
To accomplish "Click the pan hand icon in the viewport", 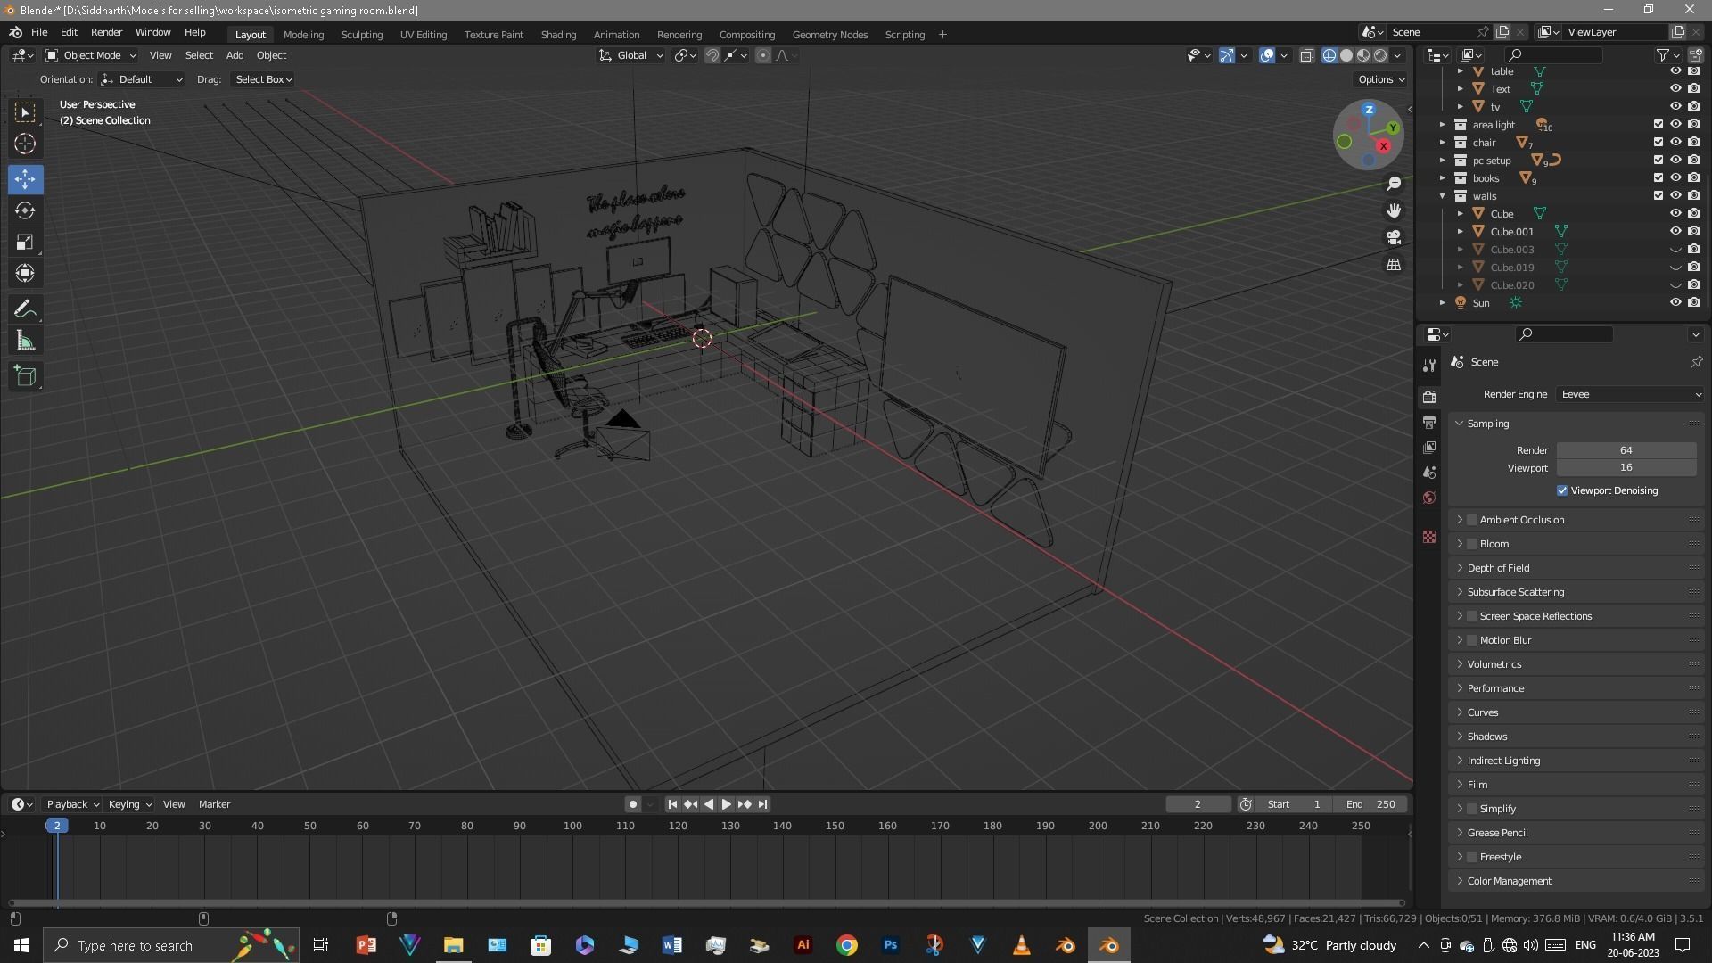I will pyautogui.click(x=1394, y=210).
